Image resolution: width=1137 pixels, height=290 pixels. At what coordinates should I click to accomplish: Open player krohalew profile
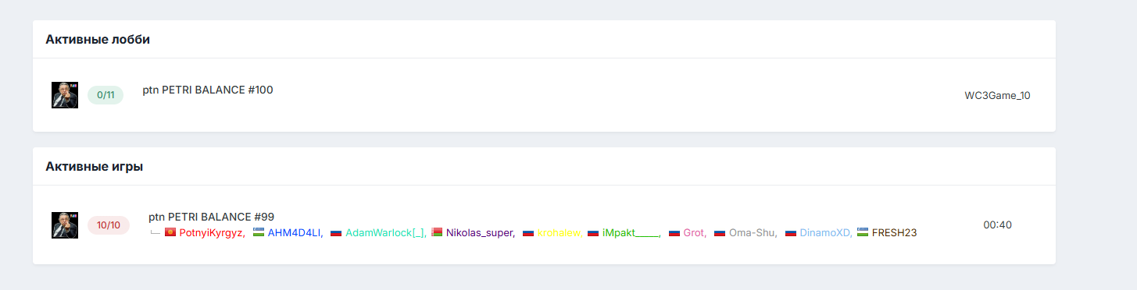pos(560,232)
